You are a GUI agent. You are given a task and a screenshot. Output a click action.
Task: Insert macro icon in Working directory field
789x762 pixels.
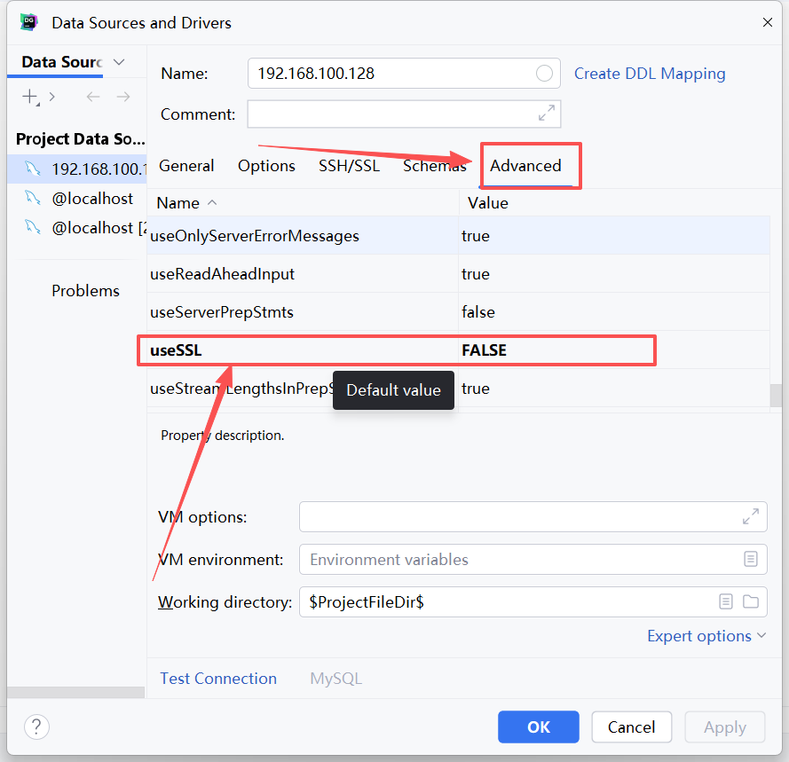tap(726, 601)
